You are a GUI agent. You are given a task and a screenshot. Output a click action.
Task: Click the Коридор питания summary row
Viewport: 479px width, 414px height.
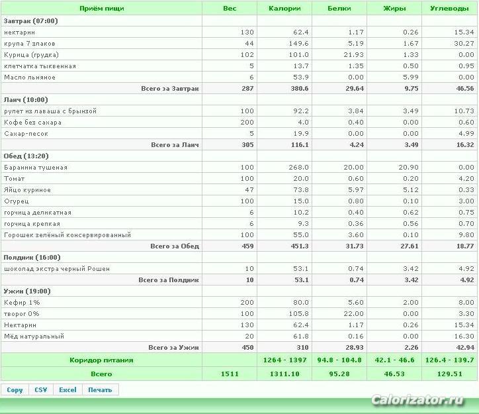tap(239, 360)
